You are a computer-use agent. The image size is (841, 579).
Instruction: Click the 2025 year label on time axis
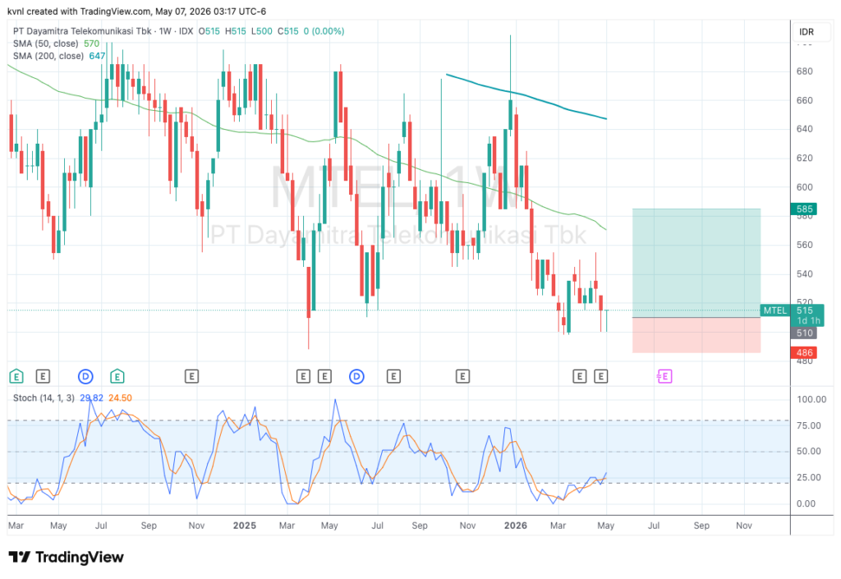coord(245,526)
